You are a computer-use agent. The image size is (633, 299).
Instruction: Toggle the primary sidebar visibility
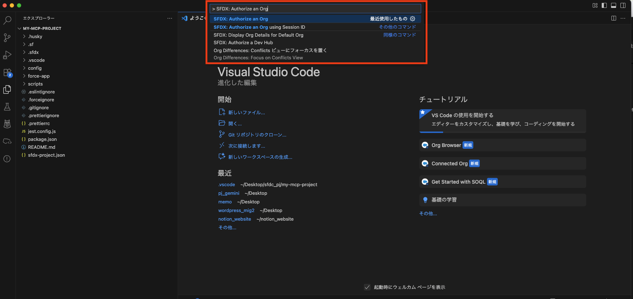pyautogui.click(x=604, y=5)
